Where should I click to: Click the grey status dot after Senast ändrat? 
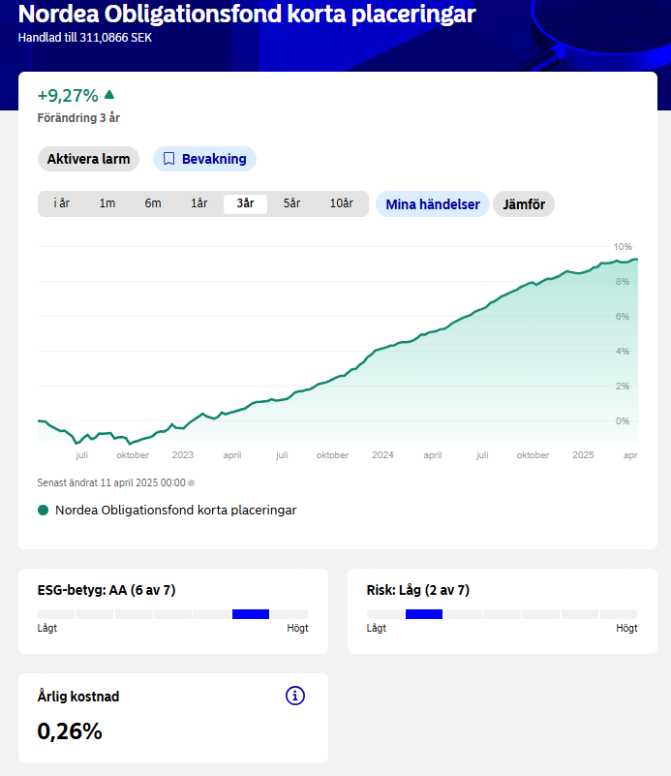point(192,483)
